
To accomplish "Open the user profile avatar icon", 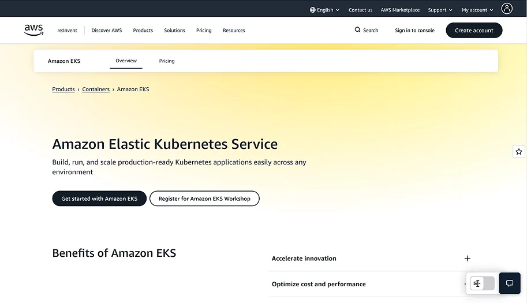I will coord(507,9).
